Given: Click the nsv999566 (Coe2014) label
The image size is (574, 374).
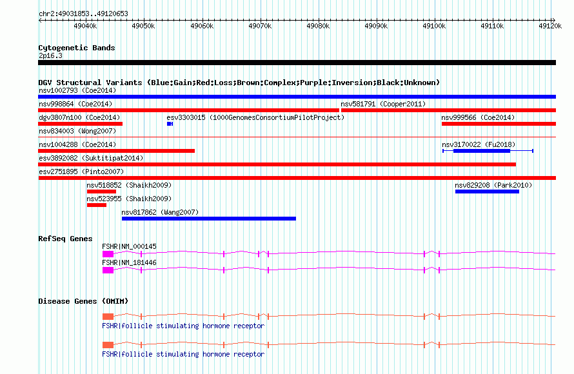Looking at the screenshot, I should pyautogui.click(x=478, y=117).
